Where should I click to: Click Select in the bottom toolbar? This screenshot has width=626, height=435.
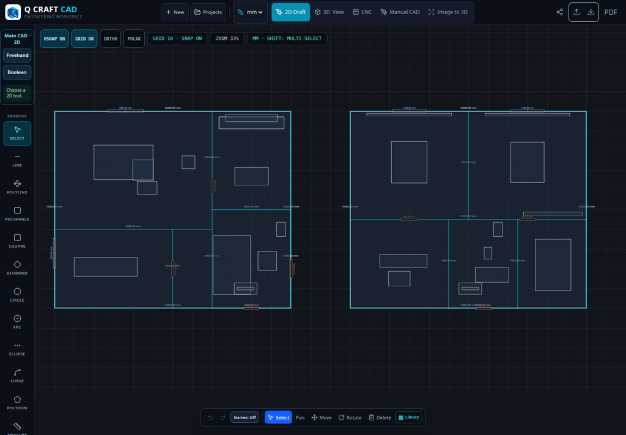tap(278, 417)
